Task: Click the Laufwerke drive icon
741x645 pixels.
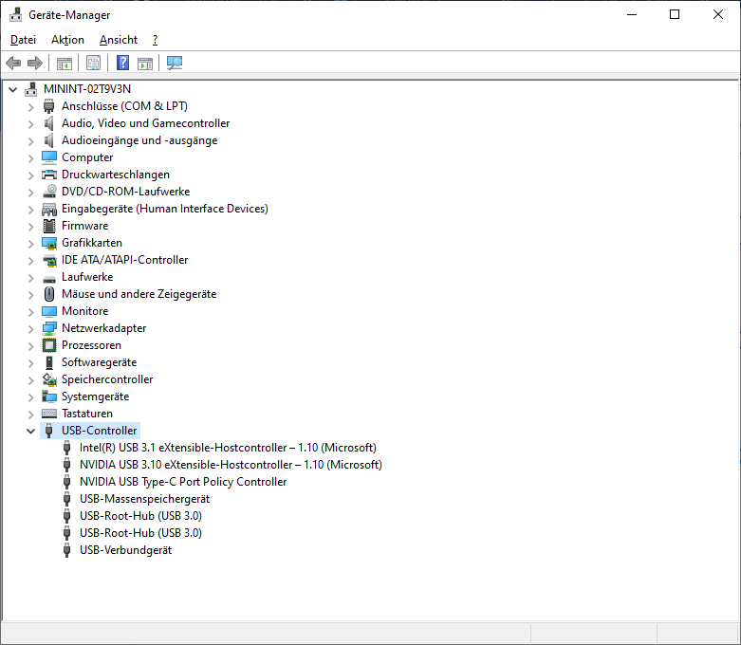Action: [49, 279]
